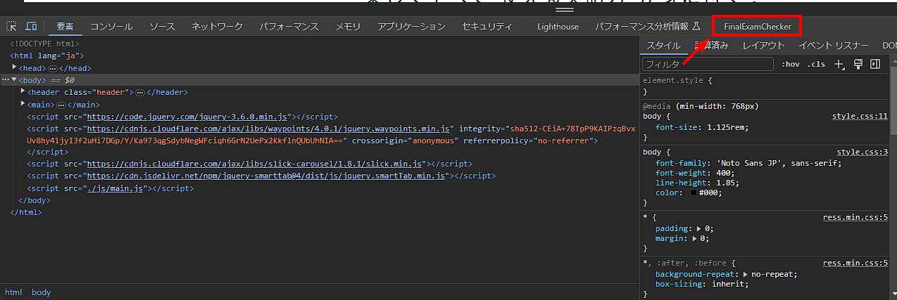The width and height of the screenshot is (897, 300).
Task: Click the #000 color swatch
Action: (x=694, y=193)
